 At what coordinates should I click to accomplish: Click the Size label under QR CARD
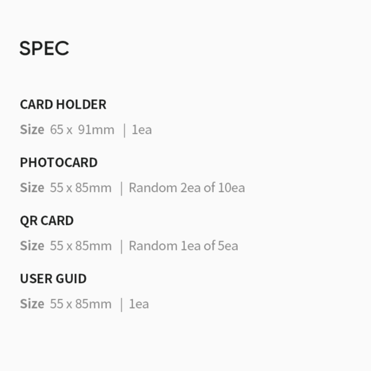point(32,246)
